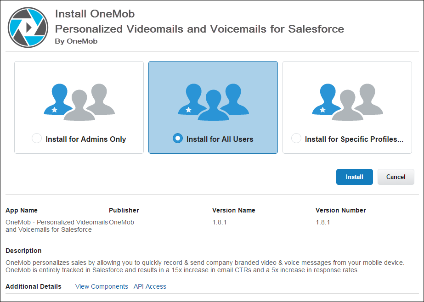Click the App Name column header
424x302 pixels.
pyautogui.click(x=22, y=210)
